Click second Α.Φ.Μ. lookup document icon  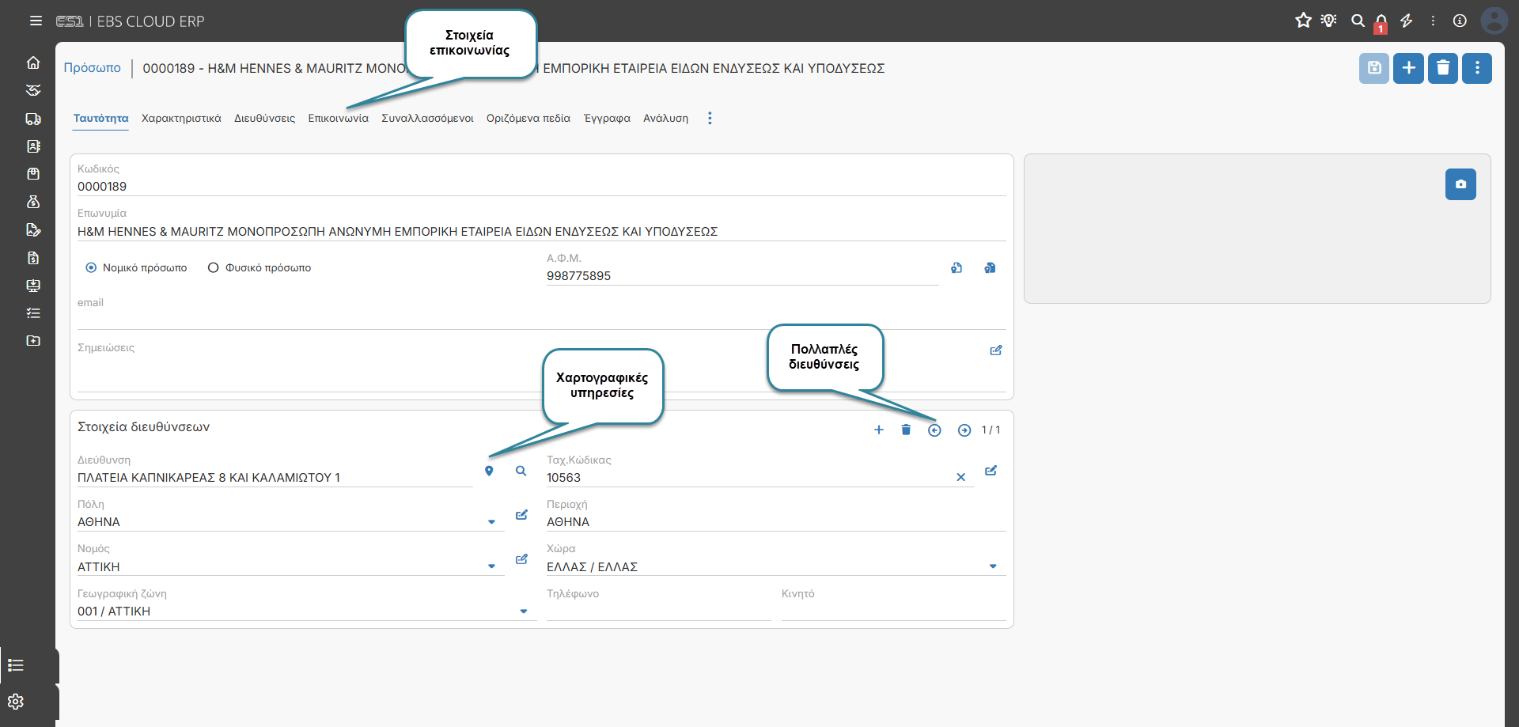(990, 268)
